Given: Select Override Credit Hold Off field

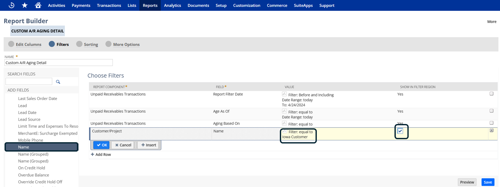Looking at the screenshot, I should point(40,182).
